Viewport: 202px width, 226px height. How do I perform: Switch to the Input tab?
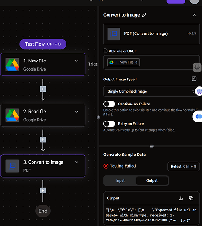pyautogui.click(x=120, y=181)
